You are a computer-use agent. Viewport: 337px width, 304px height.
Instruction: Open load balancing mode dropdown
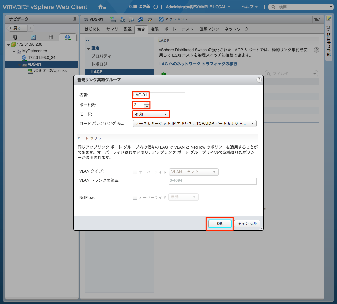195,124
